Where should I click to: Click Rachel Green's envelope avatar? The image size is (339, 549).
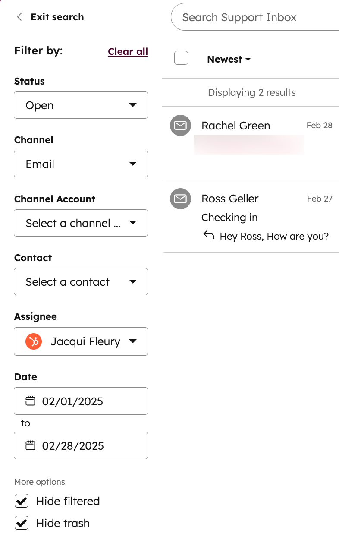click(x=180, y=125)
